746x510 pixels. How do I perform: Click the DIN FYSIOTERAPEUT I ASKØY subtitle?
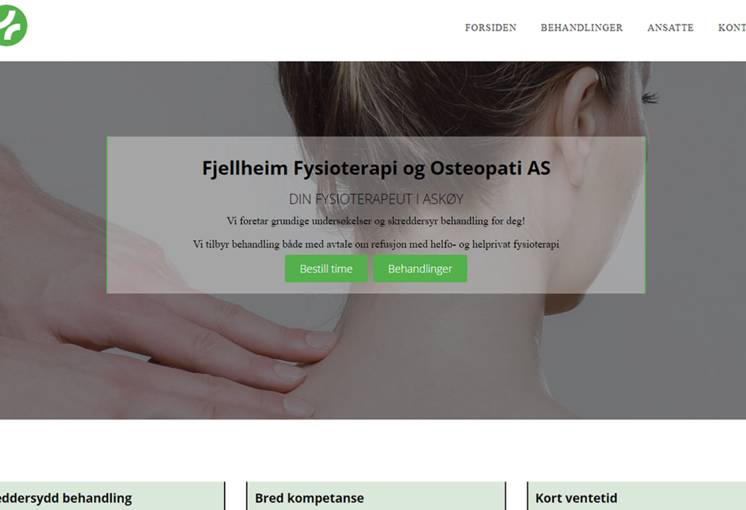[x=376, y=199]
